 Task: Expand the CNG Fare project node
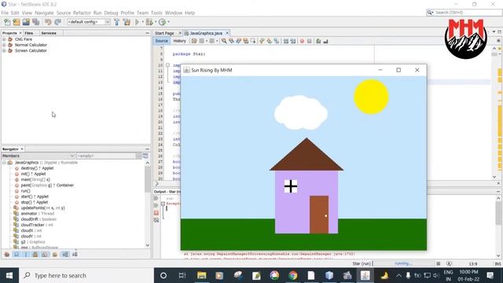click(x=4, y=39)
